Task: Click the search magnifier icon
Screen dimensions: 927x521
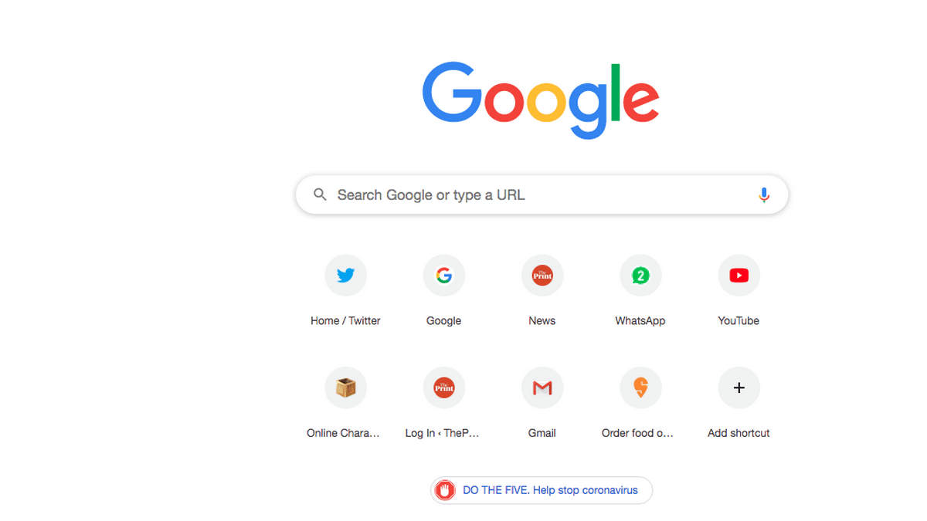Action: (320, 195)
